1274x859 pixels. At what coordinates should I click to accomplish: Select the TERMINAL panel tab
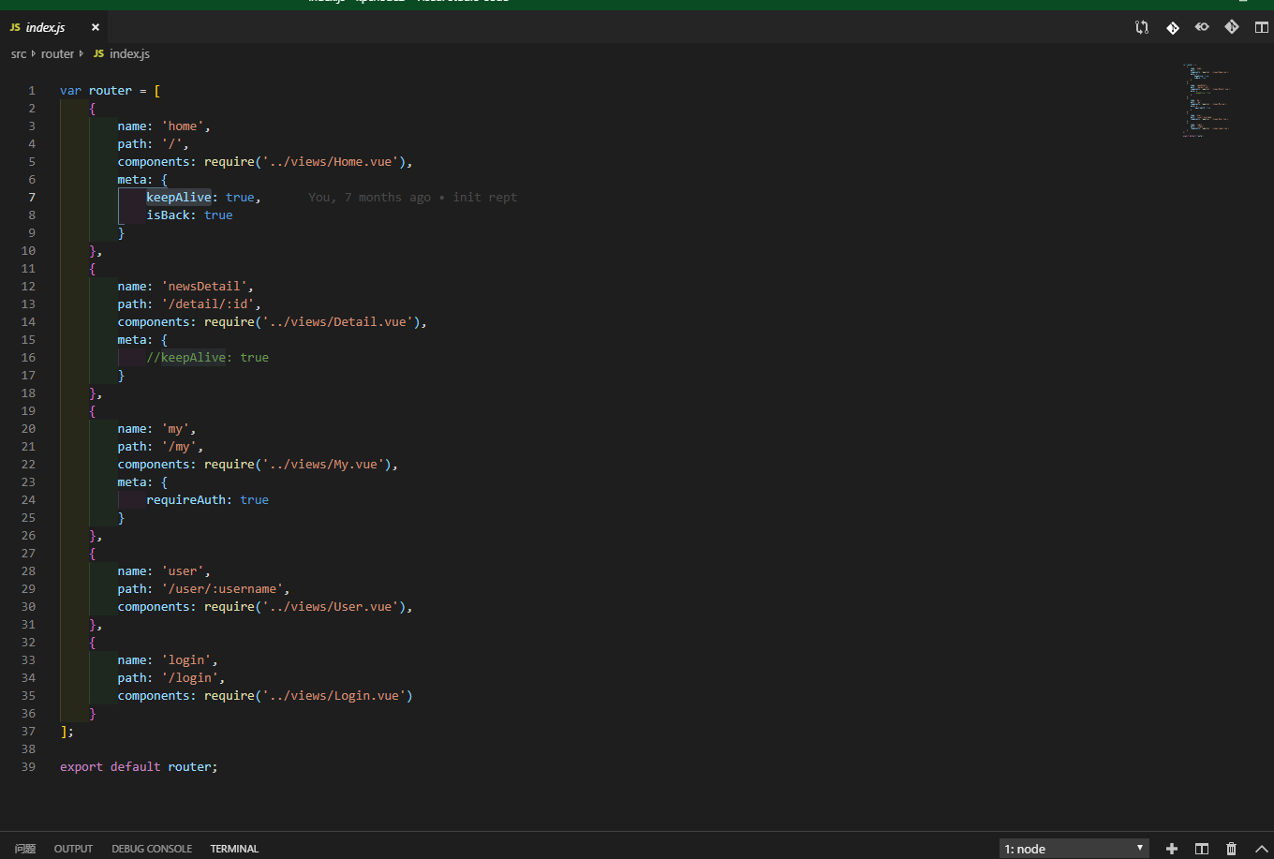click(234, 849)
